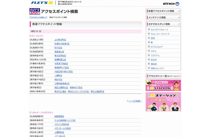Expand the 地域コミュニティ plus icon
Viewport: 210px width, 137px height.
(149, 68)
